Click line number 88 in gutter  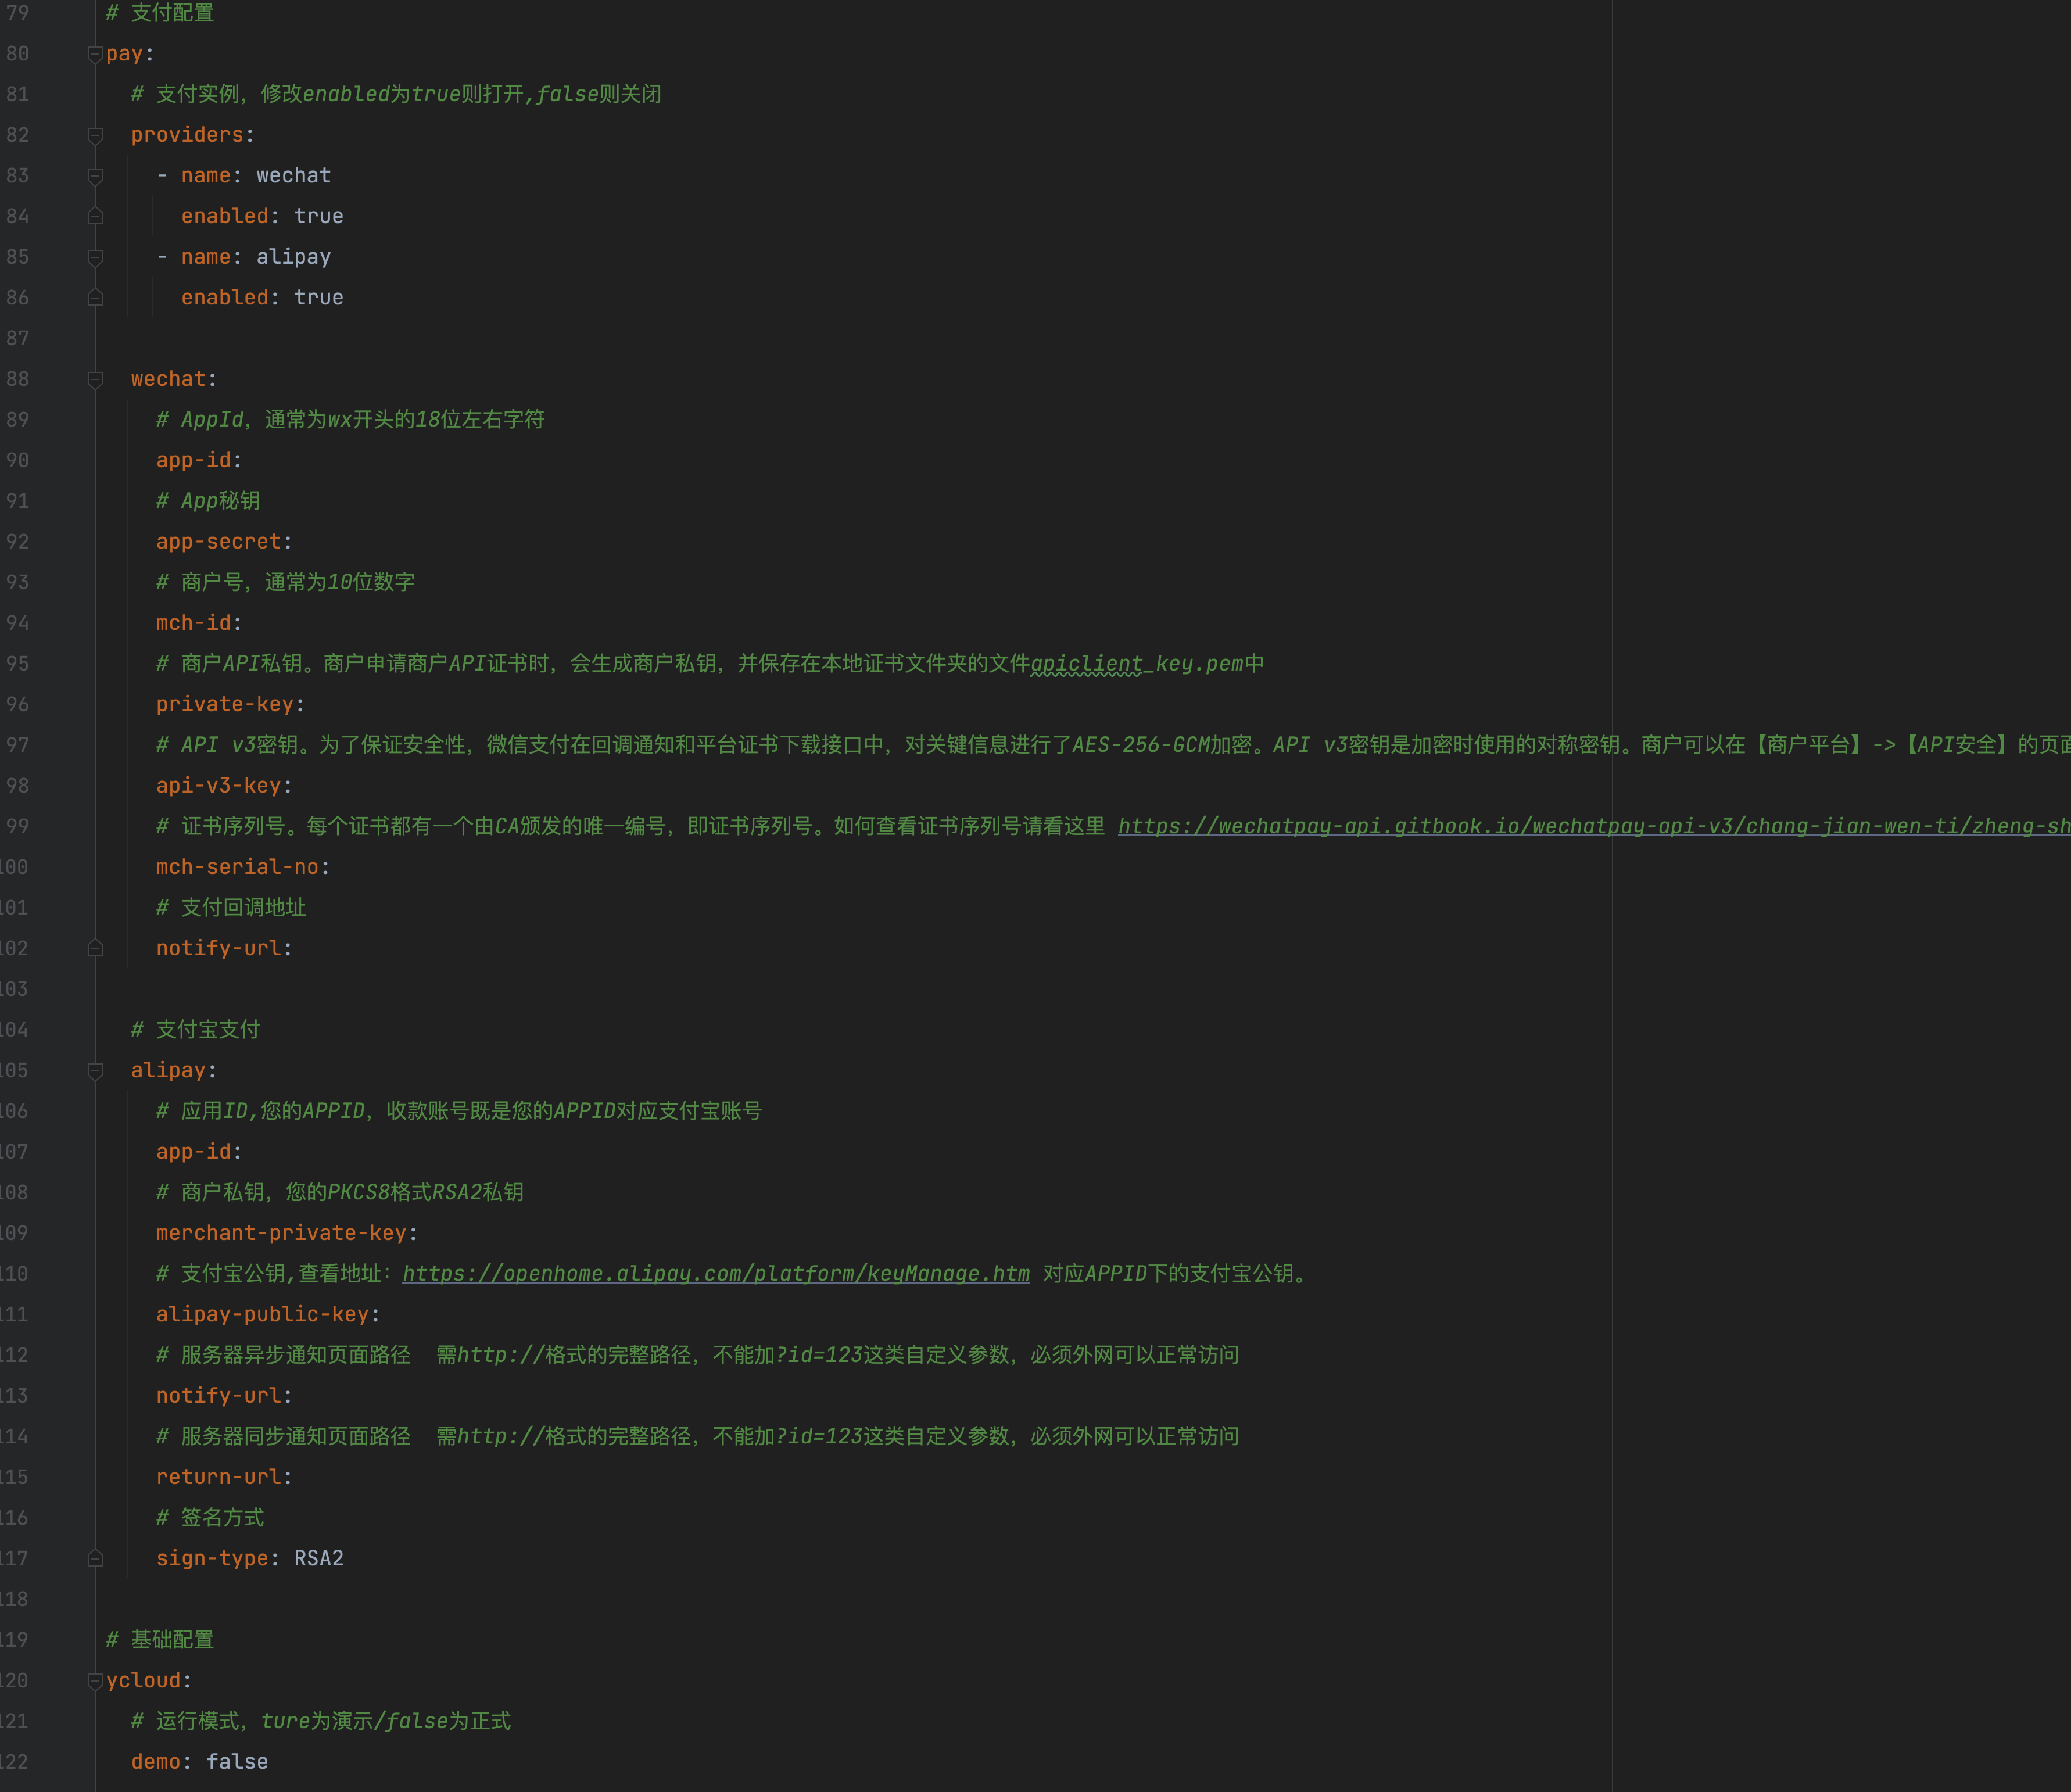click(x=17, y=379)
